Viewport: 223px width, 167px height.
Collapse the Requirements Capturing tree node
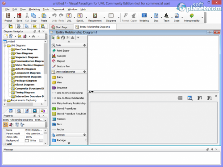5,100
